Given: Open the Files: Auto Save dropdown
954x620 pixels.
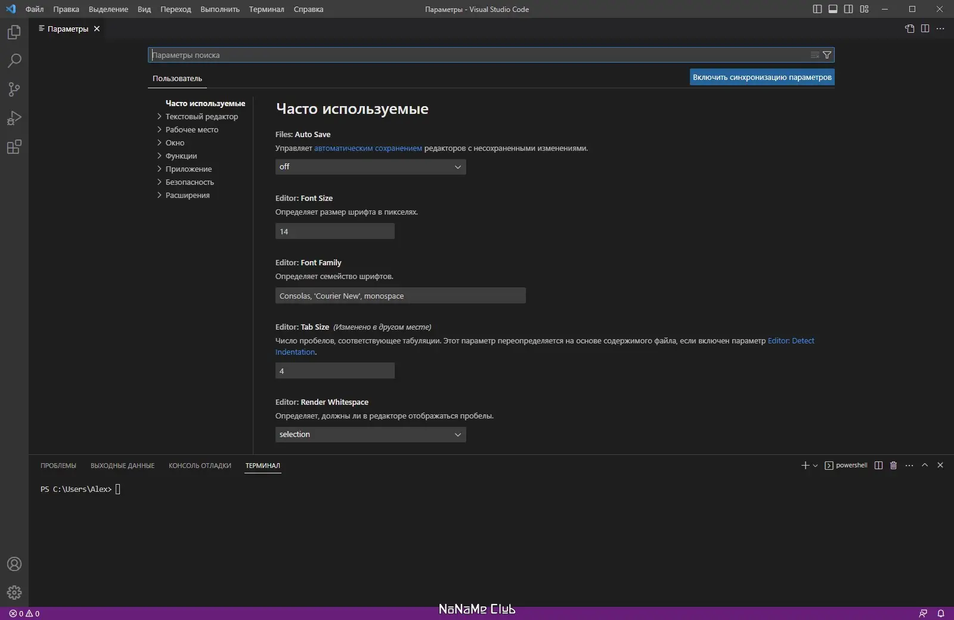Looking at the screenshot, I should [x=370, y=167].
